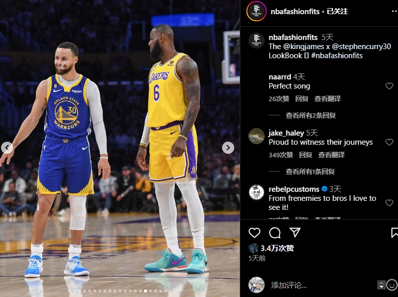Save post with bookmark icon

pos(394,232)
